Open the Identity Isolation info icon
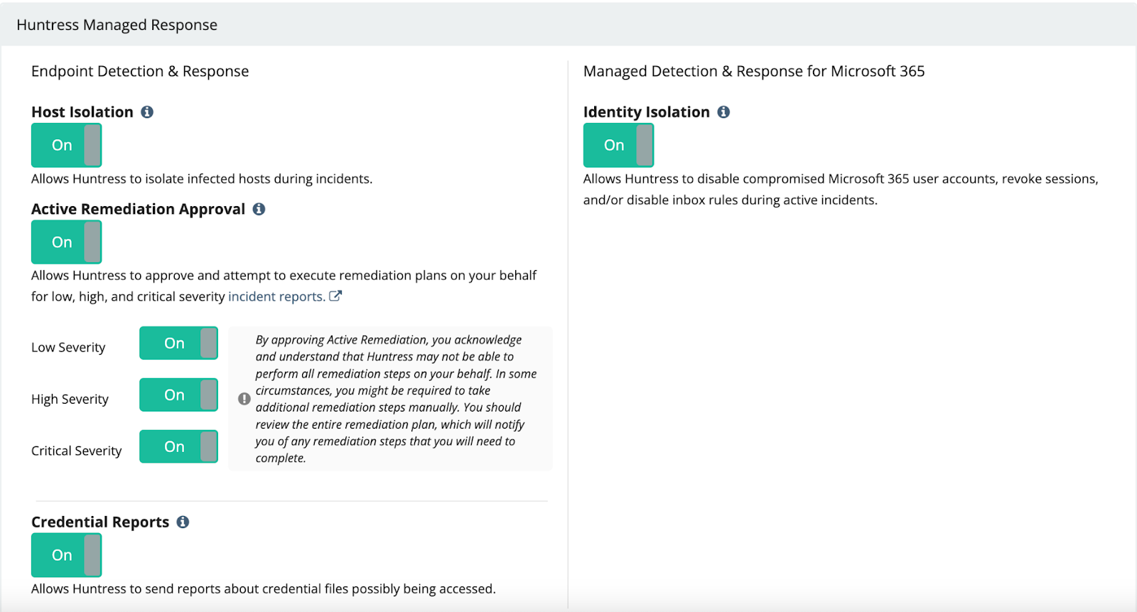 tap(723, 112)
